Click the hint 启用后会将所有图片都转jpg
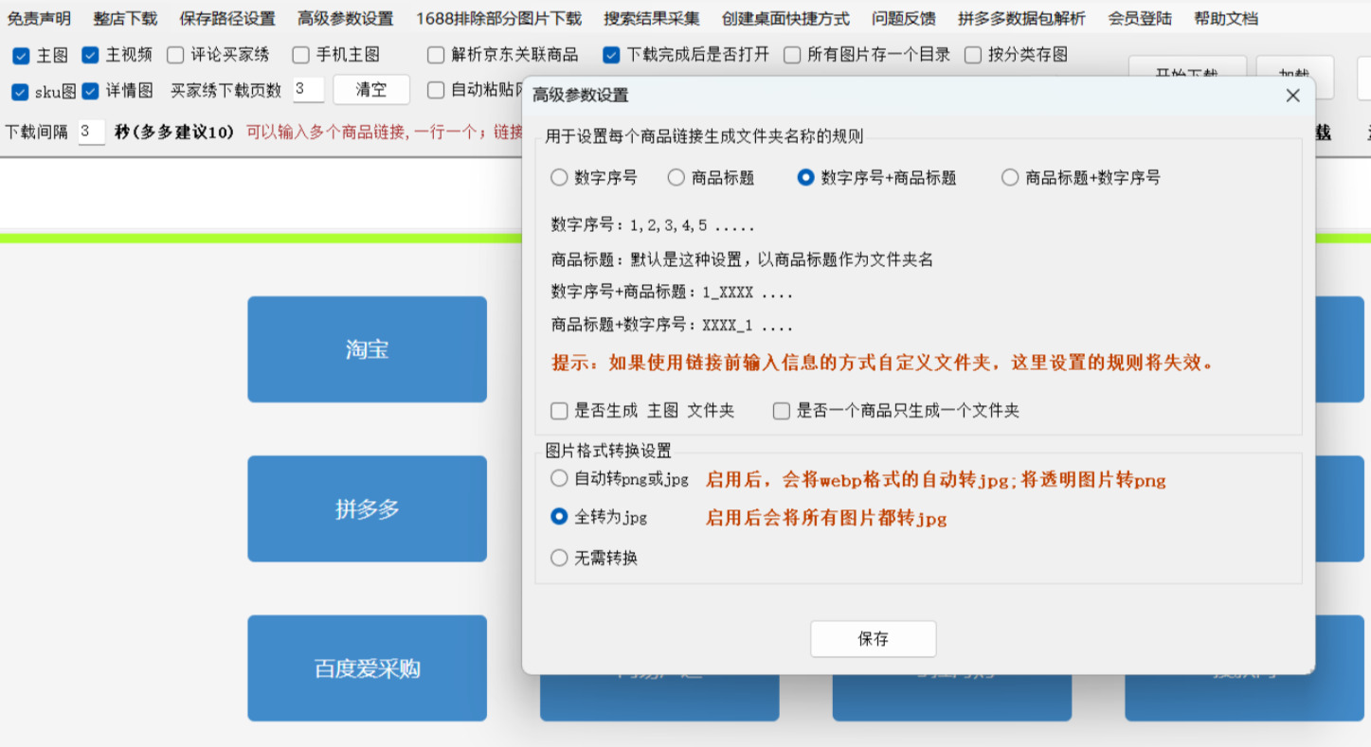The height and width of the screenshot is (747, 1371). 825,518
